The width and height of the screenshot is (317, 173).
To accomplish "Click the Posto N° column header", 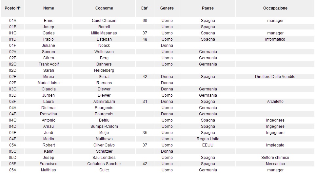I will (x=13, y=8).
